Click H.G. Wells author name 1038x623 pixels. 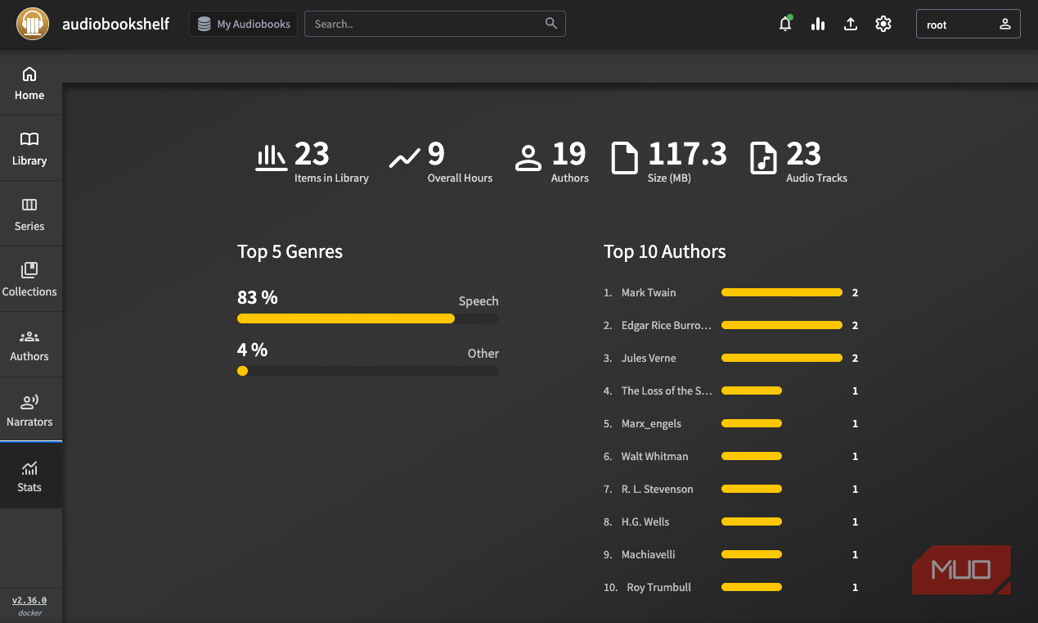(645, 521)
